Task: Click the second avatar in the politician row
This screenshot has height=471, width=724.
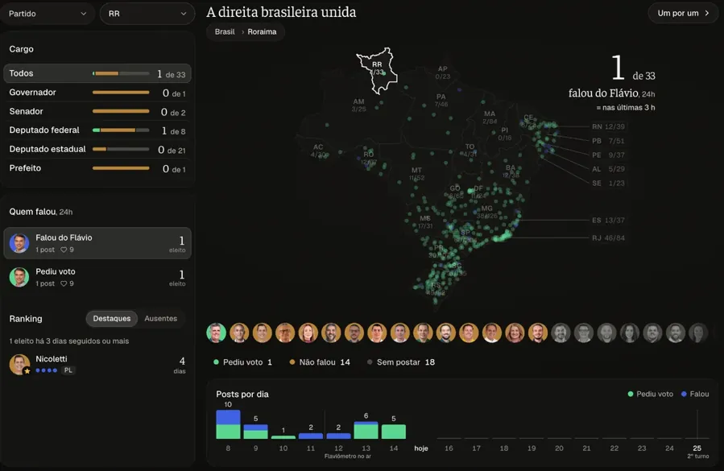Action: pos(239,333)
